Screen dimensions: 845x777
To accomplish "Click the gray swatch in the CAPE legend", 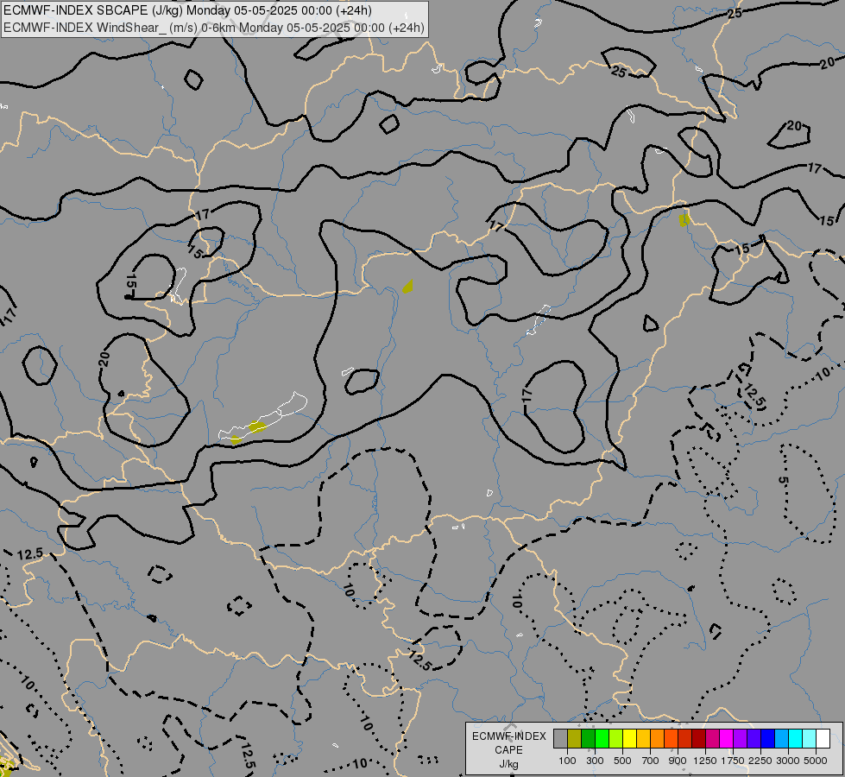I will (560, 739).
